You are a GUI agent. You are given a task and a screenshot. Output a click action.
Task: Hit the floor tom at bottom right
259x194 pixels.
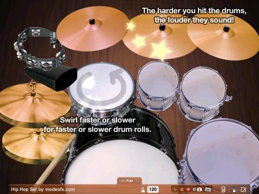pyautogui.click(x=223, y=153)
